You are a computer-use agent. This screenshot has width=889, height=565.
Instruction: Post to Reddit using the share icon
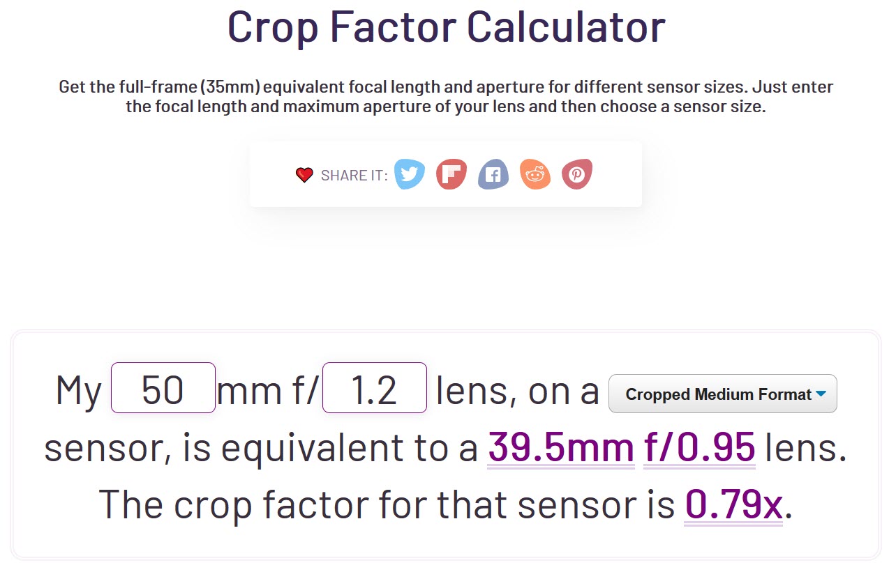pos(535,174)
